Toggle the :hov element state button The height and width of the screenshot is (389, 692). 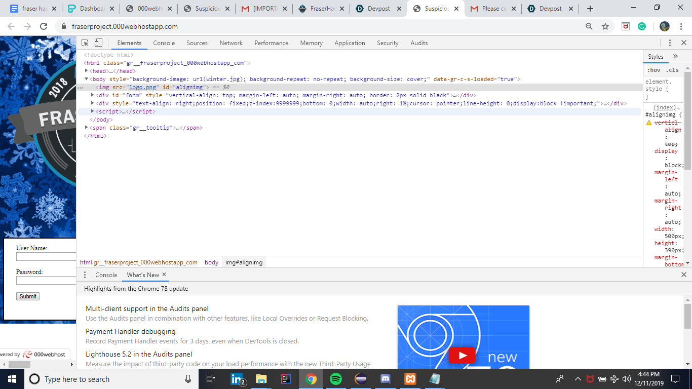pyautogui.click(x=653, y=70)
